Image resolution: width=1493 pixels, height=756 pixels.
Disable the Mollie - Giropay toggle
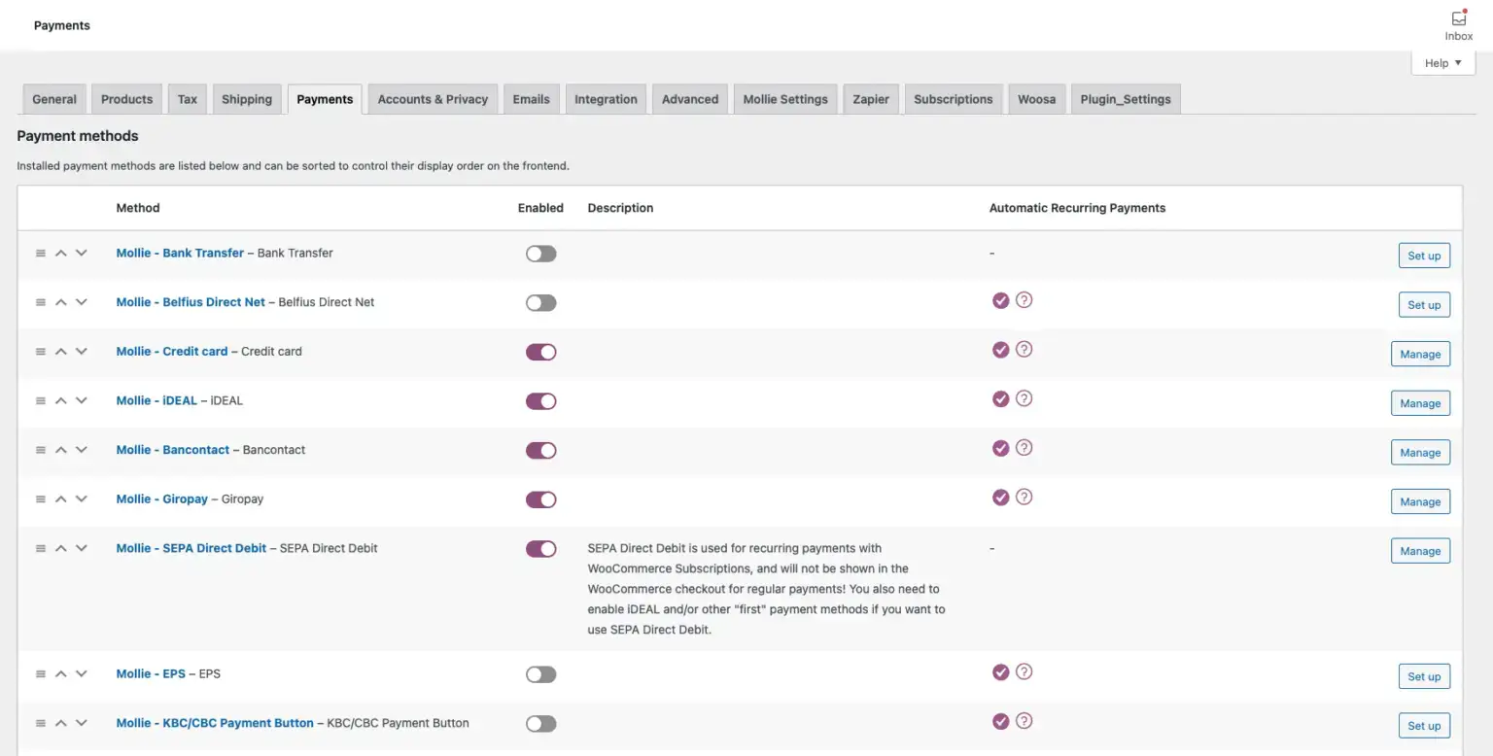coord(540,499)
